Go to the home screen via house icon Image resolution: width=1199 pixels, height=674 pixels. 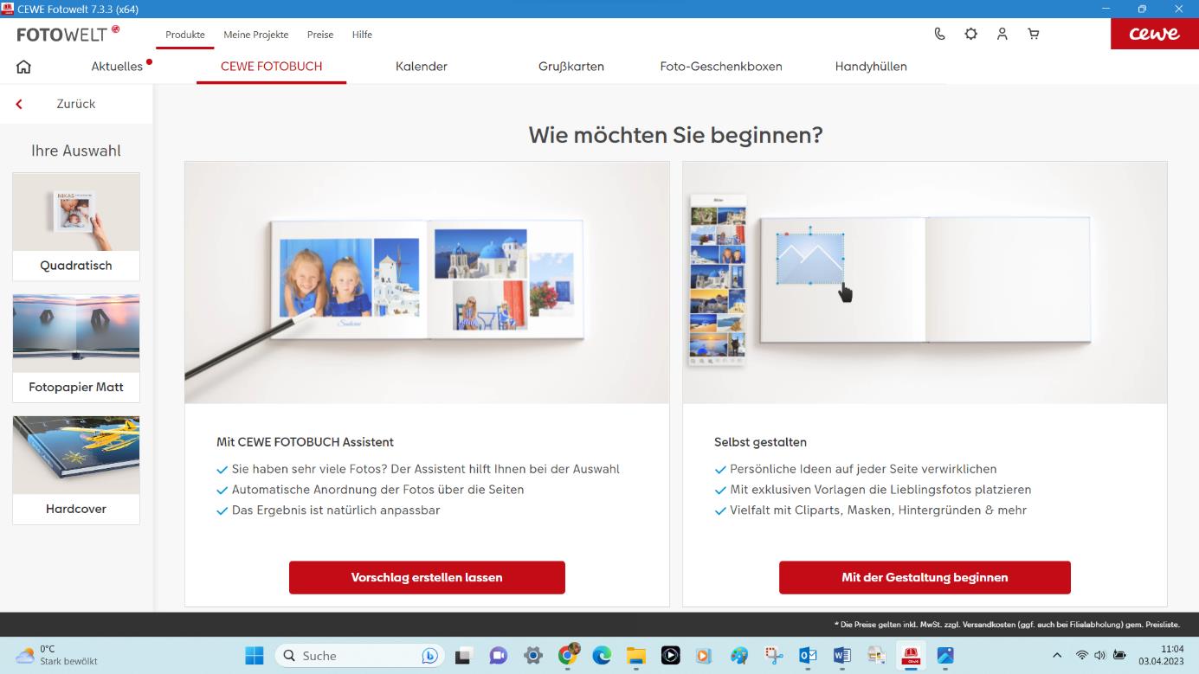(23, 67)
